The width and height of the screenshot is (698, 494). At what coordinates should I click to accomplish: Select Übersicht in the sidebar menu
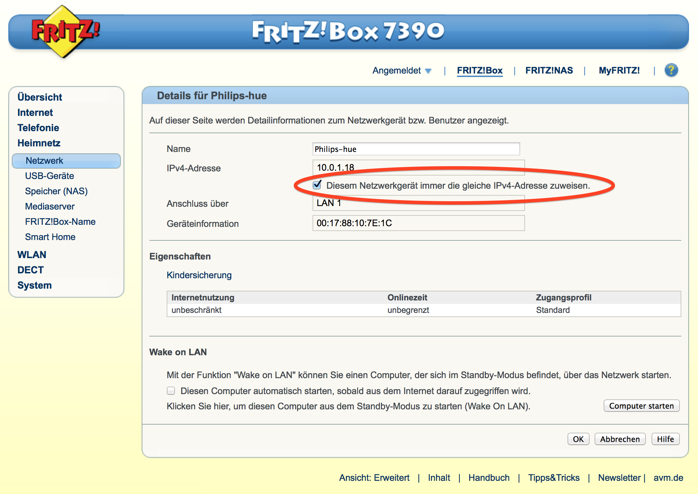pos(40,97)
